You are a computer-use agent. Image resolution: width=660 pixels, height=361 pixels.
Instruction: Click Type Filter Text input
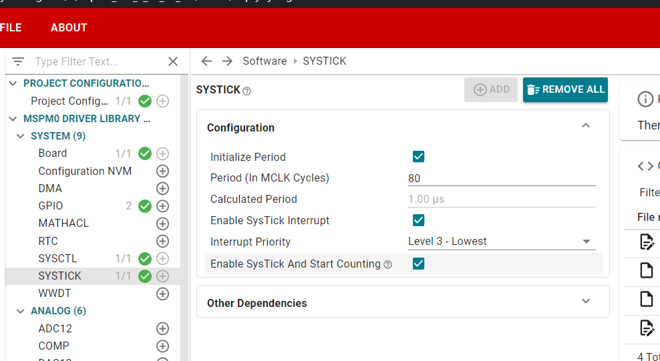pos(99,62)
